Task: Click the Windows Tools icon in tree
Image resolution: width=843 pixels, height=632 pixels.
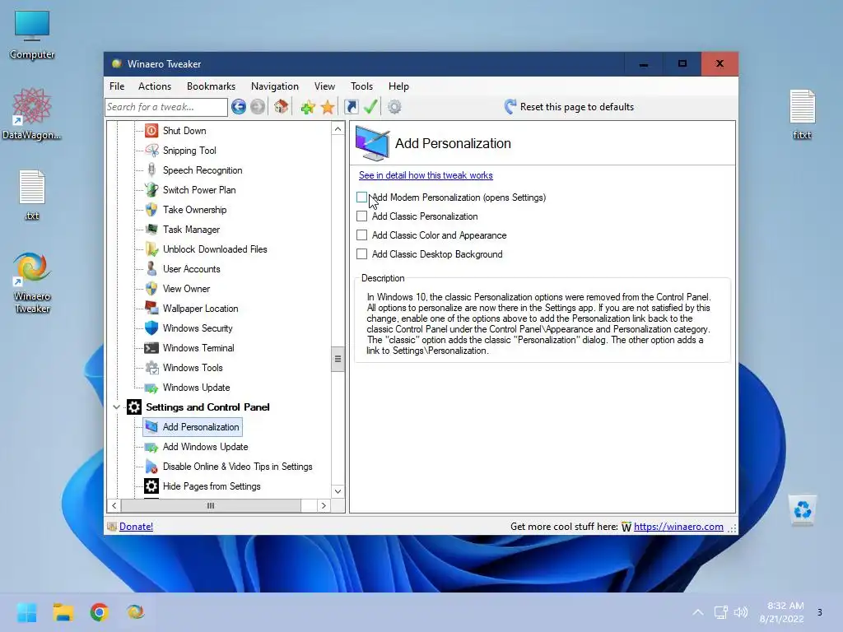Action: (x=151, y=368)
